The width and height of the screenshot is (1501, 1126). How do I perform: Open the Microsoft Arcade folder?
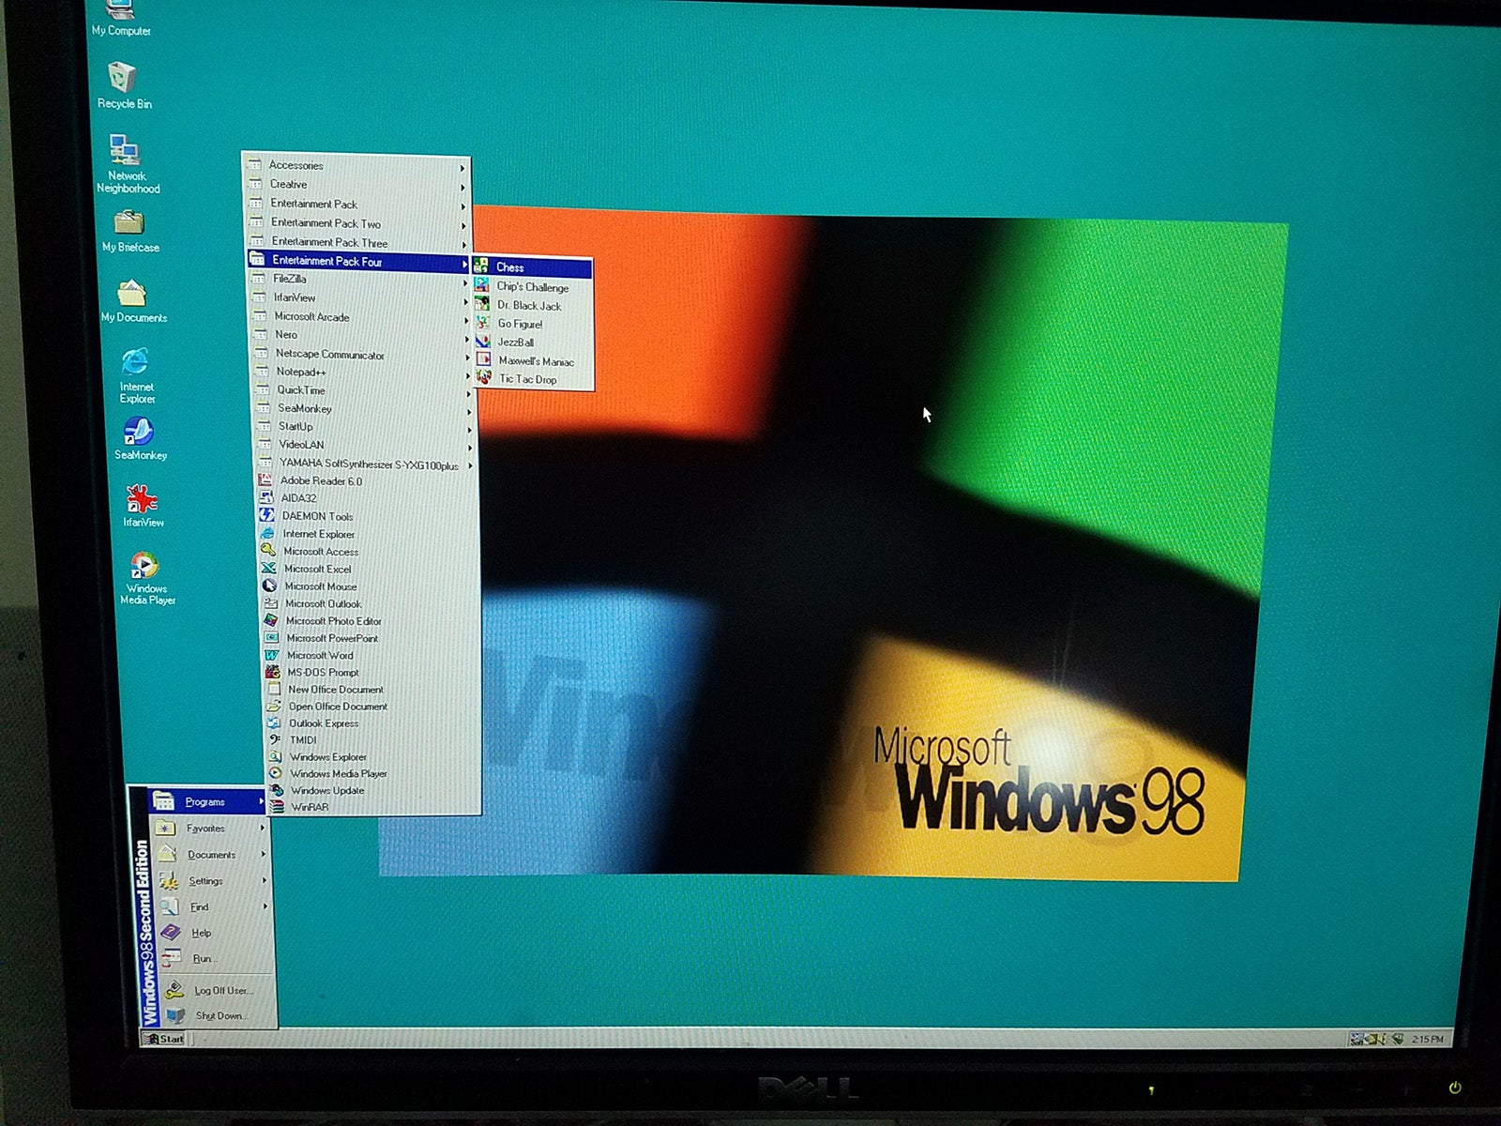click(360, 316)
